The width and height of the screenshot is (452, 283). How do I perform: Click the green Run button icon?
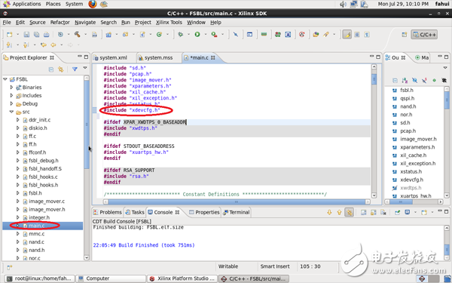pos(197,35)
